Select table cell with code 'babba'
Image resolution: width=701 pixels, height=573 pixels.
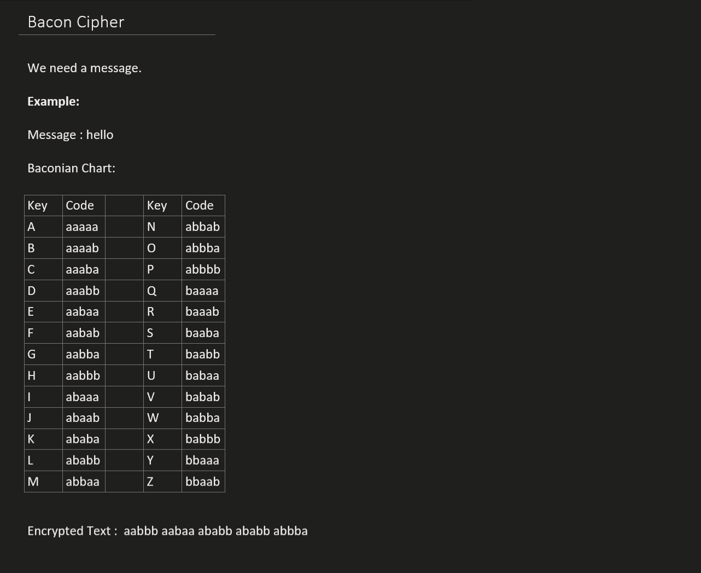[x=203, y=418]
